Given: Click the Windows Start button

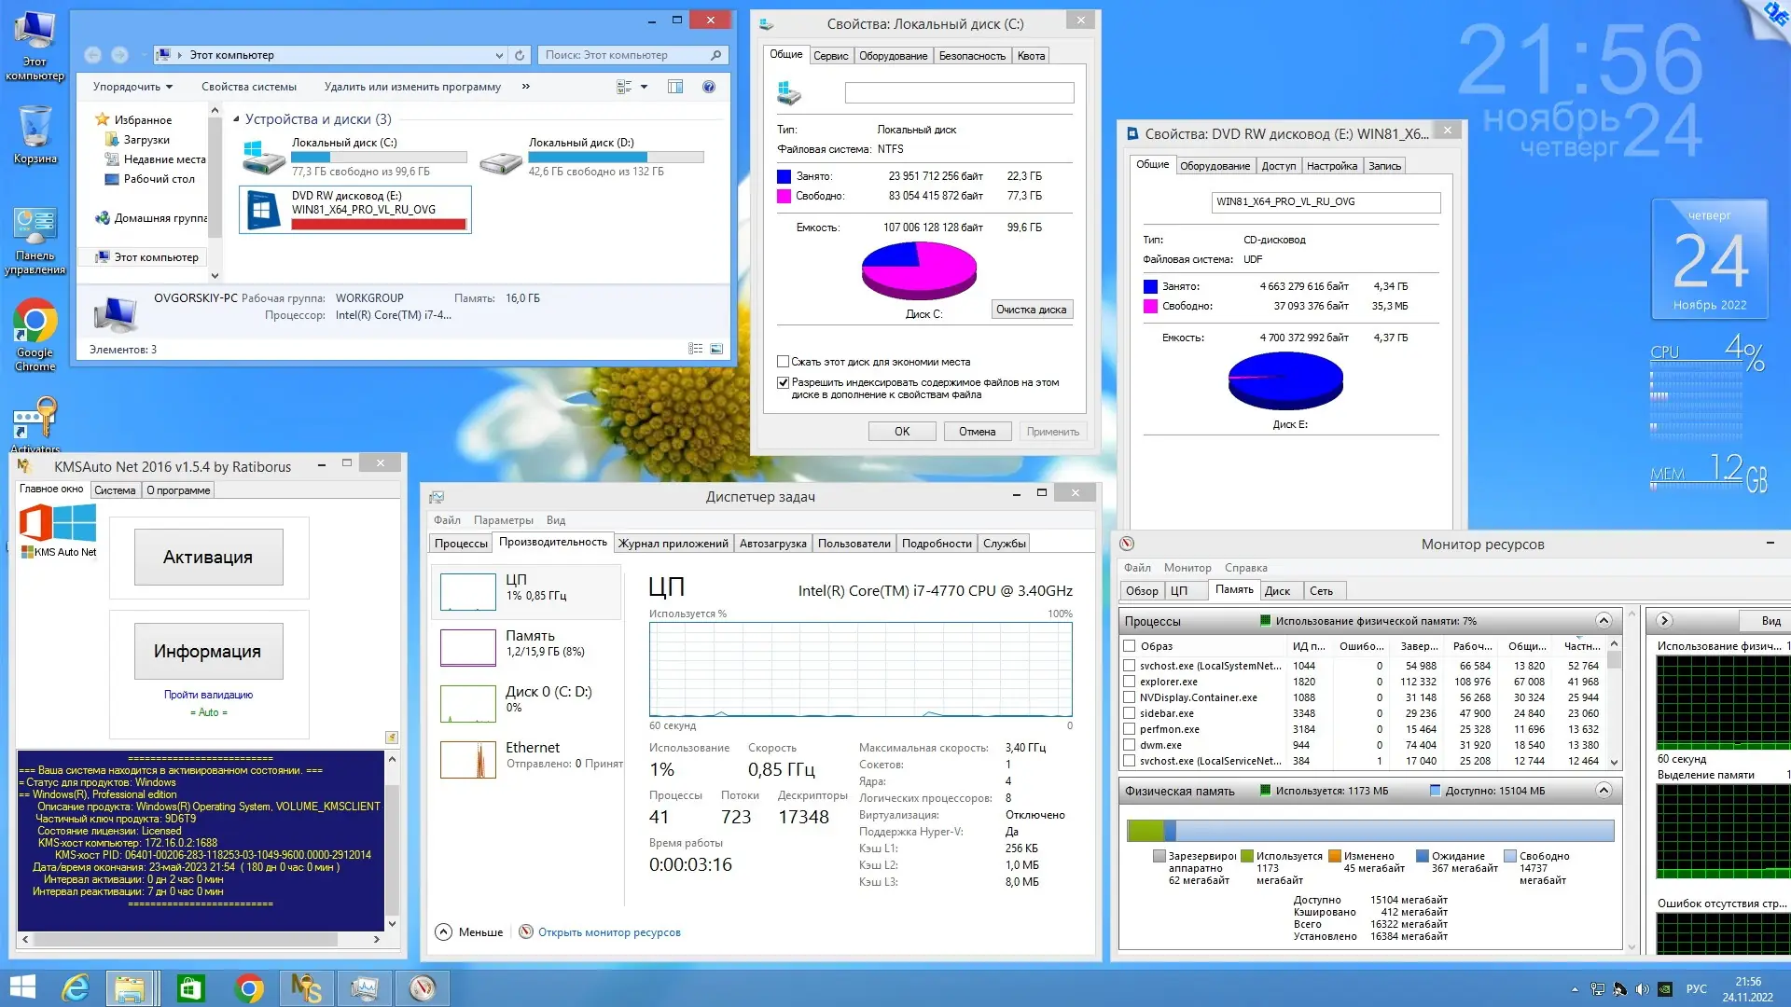Looking at the screenshot, I should click(x=22, y=987).
